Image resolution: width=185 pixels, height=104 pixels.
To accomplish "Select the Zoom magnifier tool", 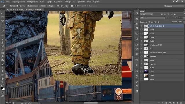I will (x=3, y=82).
